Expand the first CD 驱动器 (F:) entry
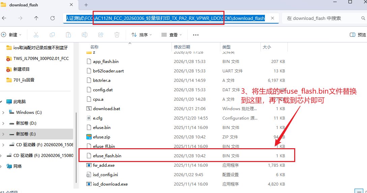The image size is (367, 193). [3, 145]
